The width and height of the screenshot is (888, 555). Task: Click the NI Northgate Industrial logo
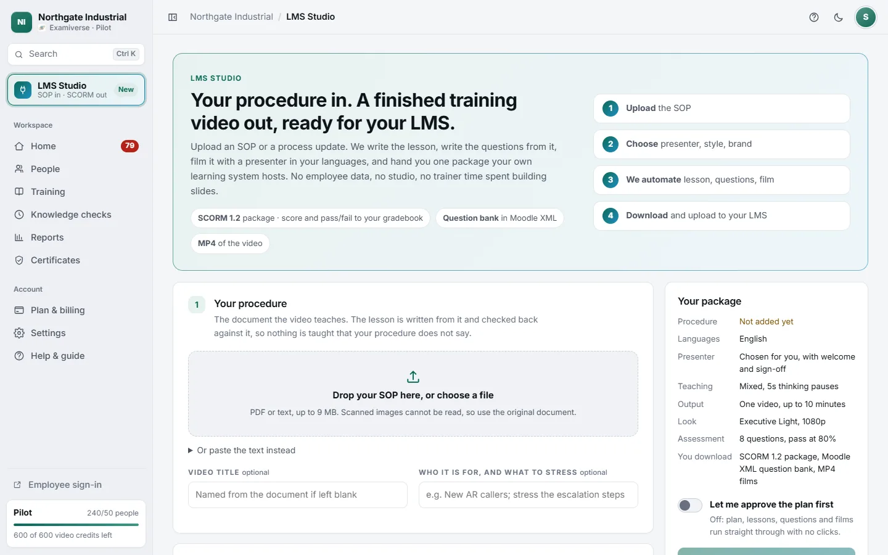(22, 22)
